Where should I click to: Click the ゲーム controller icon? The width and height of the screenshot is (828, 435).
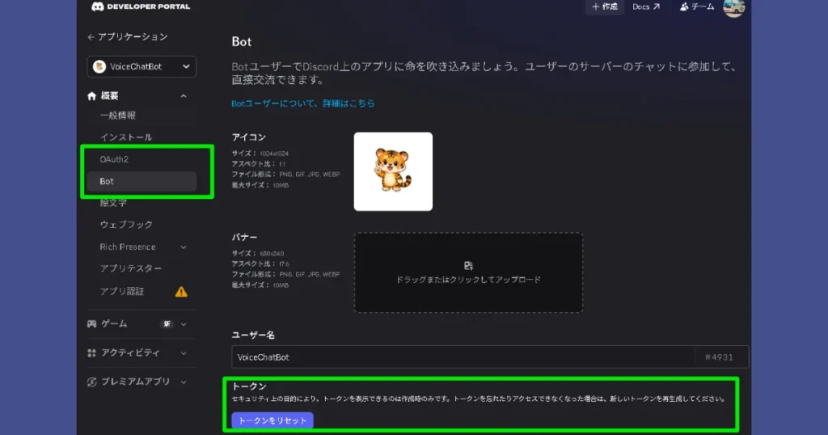(92, 324)
